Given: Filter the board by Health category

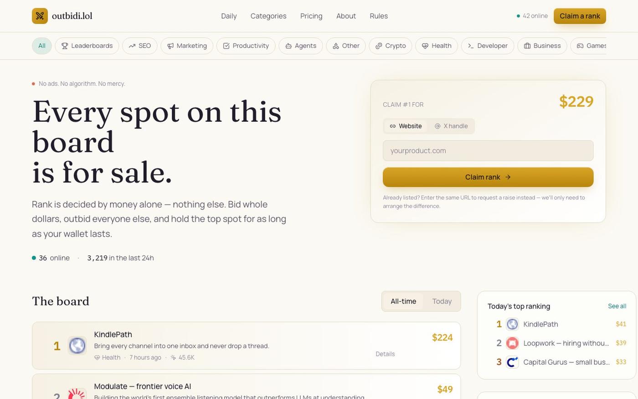Looking at the screenshot, I should (x=437, y=46).
